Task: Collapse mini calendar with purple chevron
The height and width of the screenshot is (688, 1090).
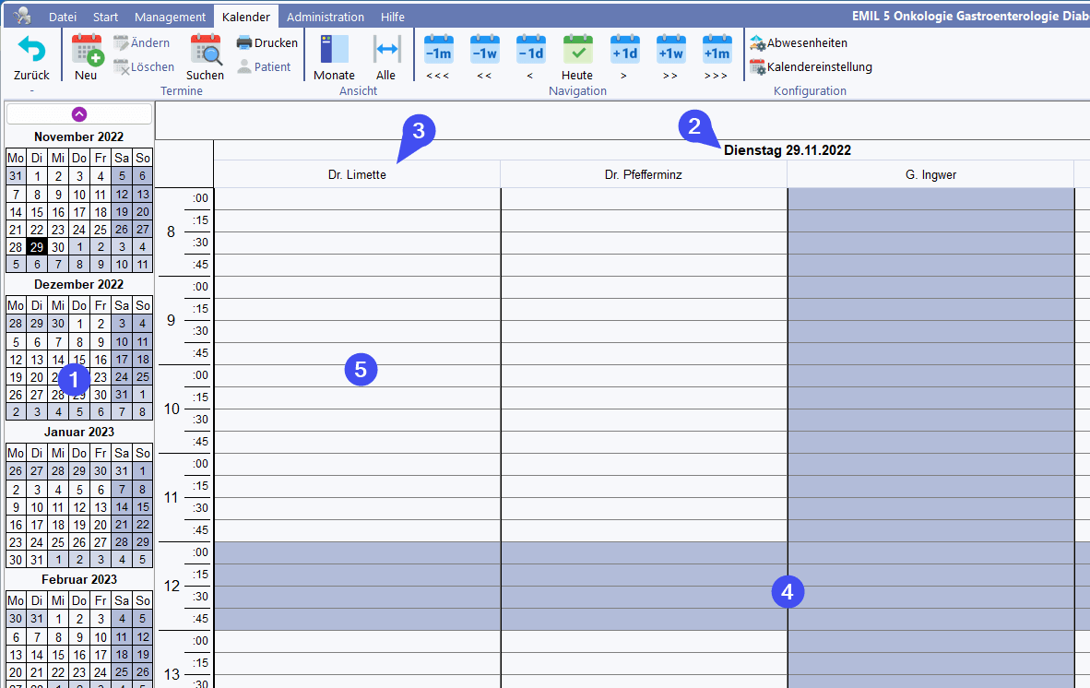Action: (78, 113)
